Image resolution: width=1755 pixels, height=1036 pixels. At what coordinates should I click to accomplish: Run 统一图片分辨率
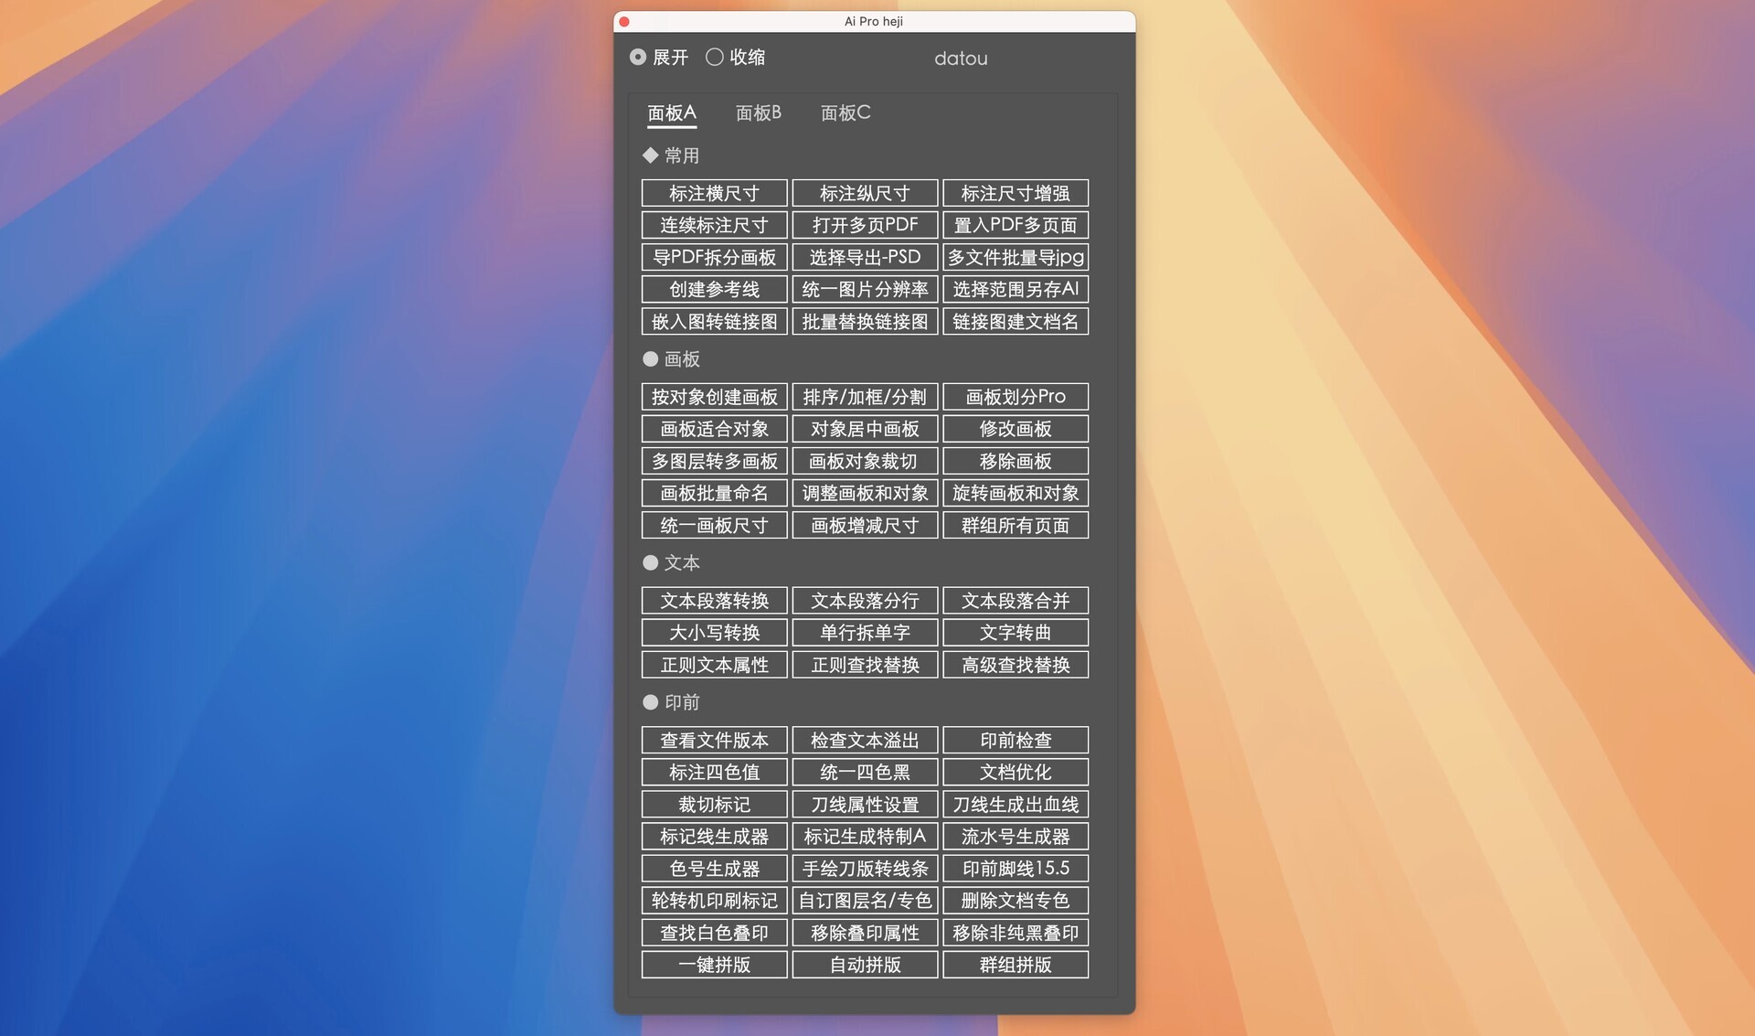(x=866, y=289)
